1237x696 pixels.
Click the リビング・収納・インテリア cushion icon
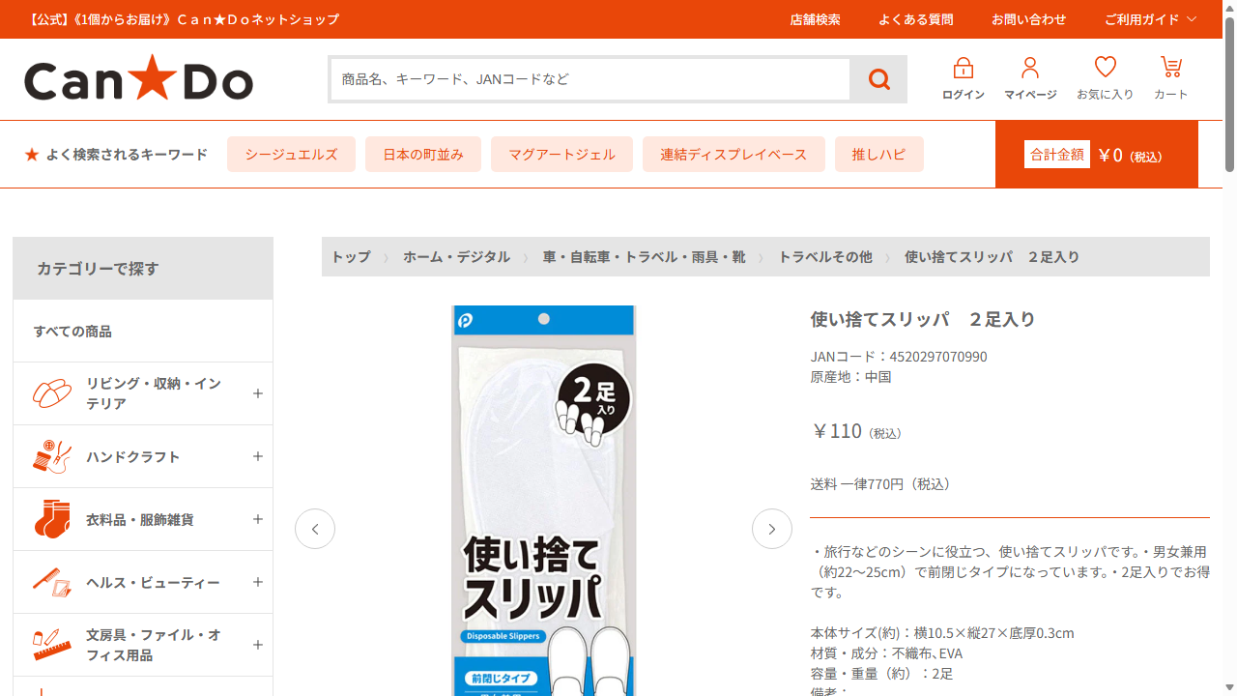pyautogui.click(x=52, y=393)
